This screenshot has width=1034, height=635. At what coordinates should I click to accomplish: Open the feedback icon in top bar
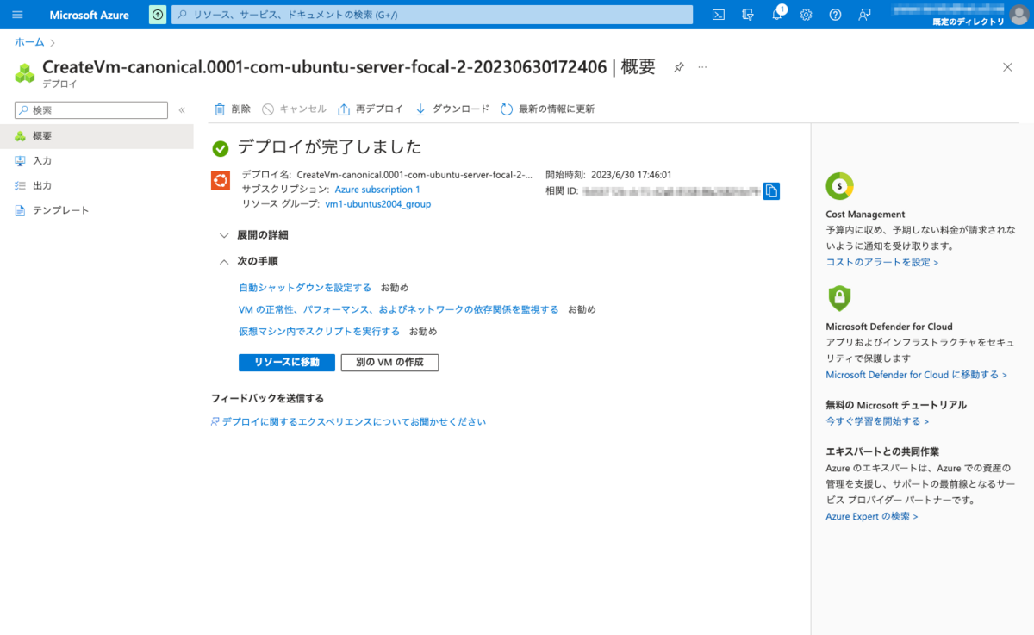pos(864,15)
